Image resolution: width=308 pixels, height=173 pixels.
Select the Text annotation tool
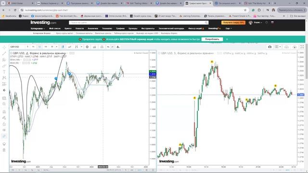[x=4, y=72]
